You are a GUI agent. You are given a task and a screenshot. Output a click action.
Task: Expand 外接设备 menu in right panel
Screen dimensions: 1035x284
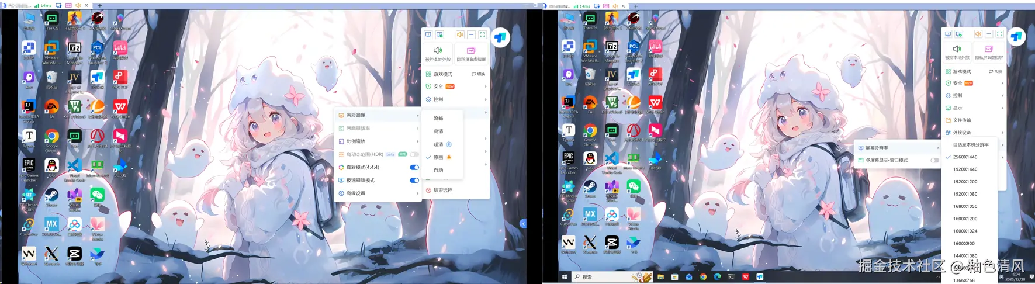(x=974, y=133)
